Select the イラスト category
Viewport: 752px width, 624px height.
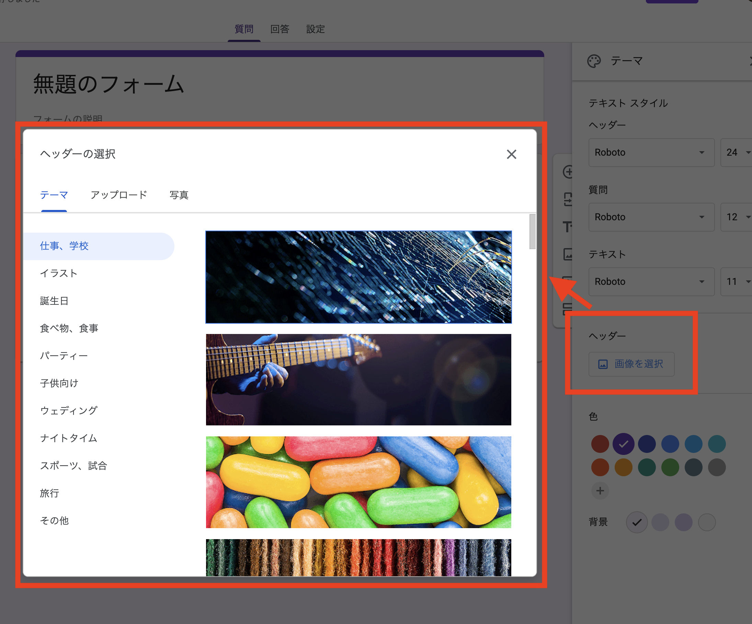(x=59, y=274)
